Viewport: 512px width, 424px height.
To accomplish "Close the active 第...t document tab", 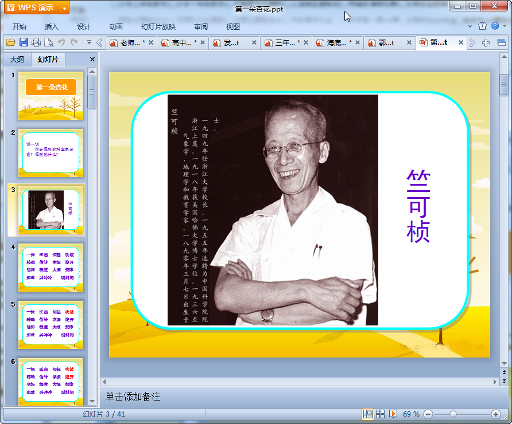I will [461, 42].
